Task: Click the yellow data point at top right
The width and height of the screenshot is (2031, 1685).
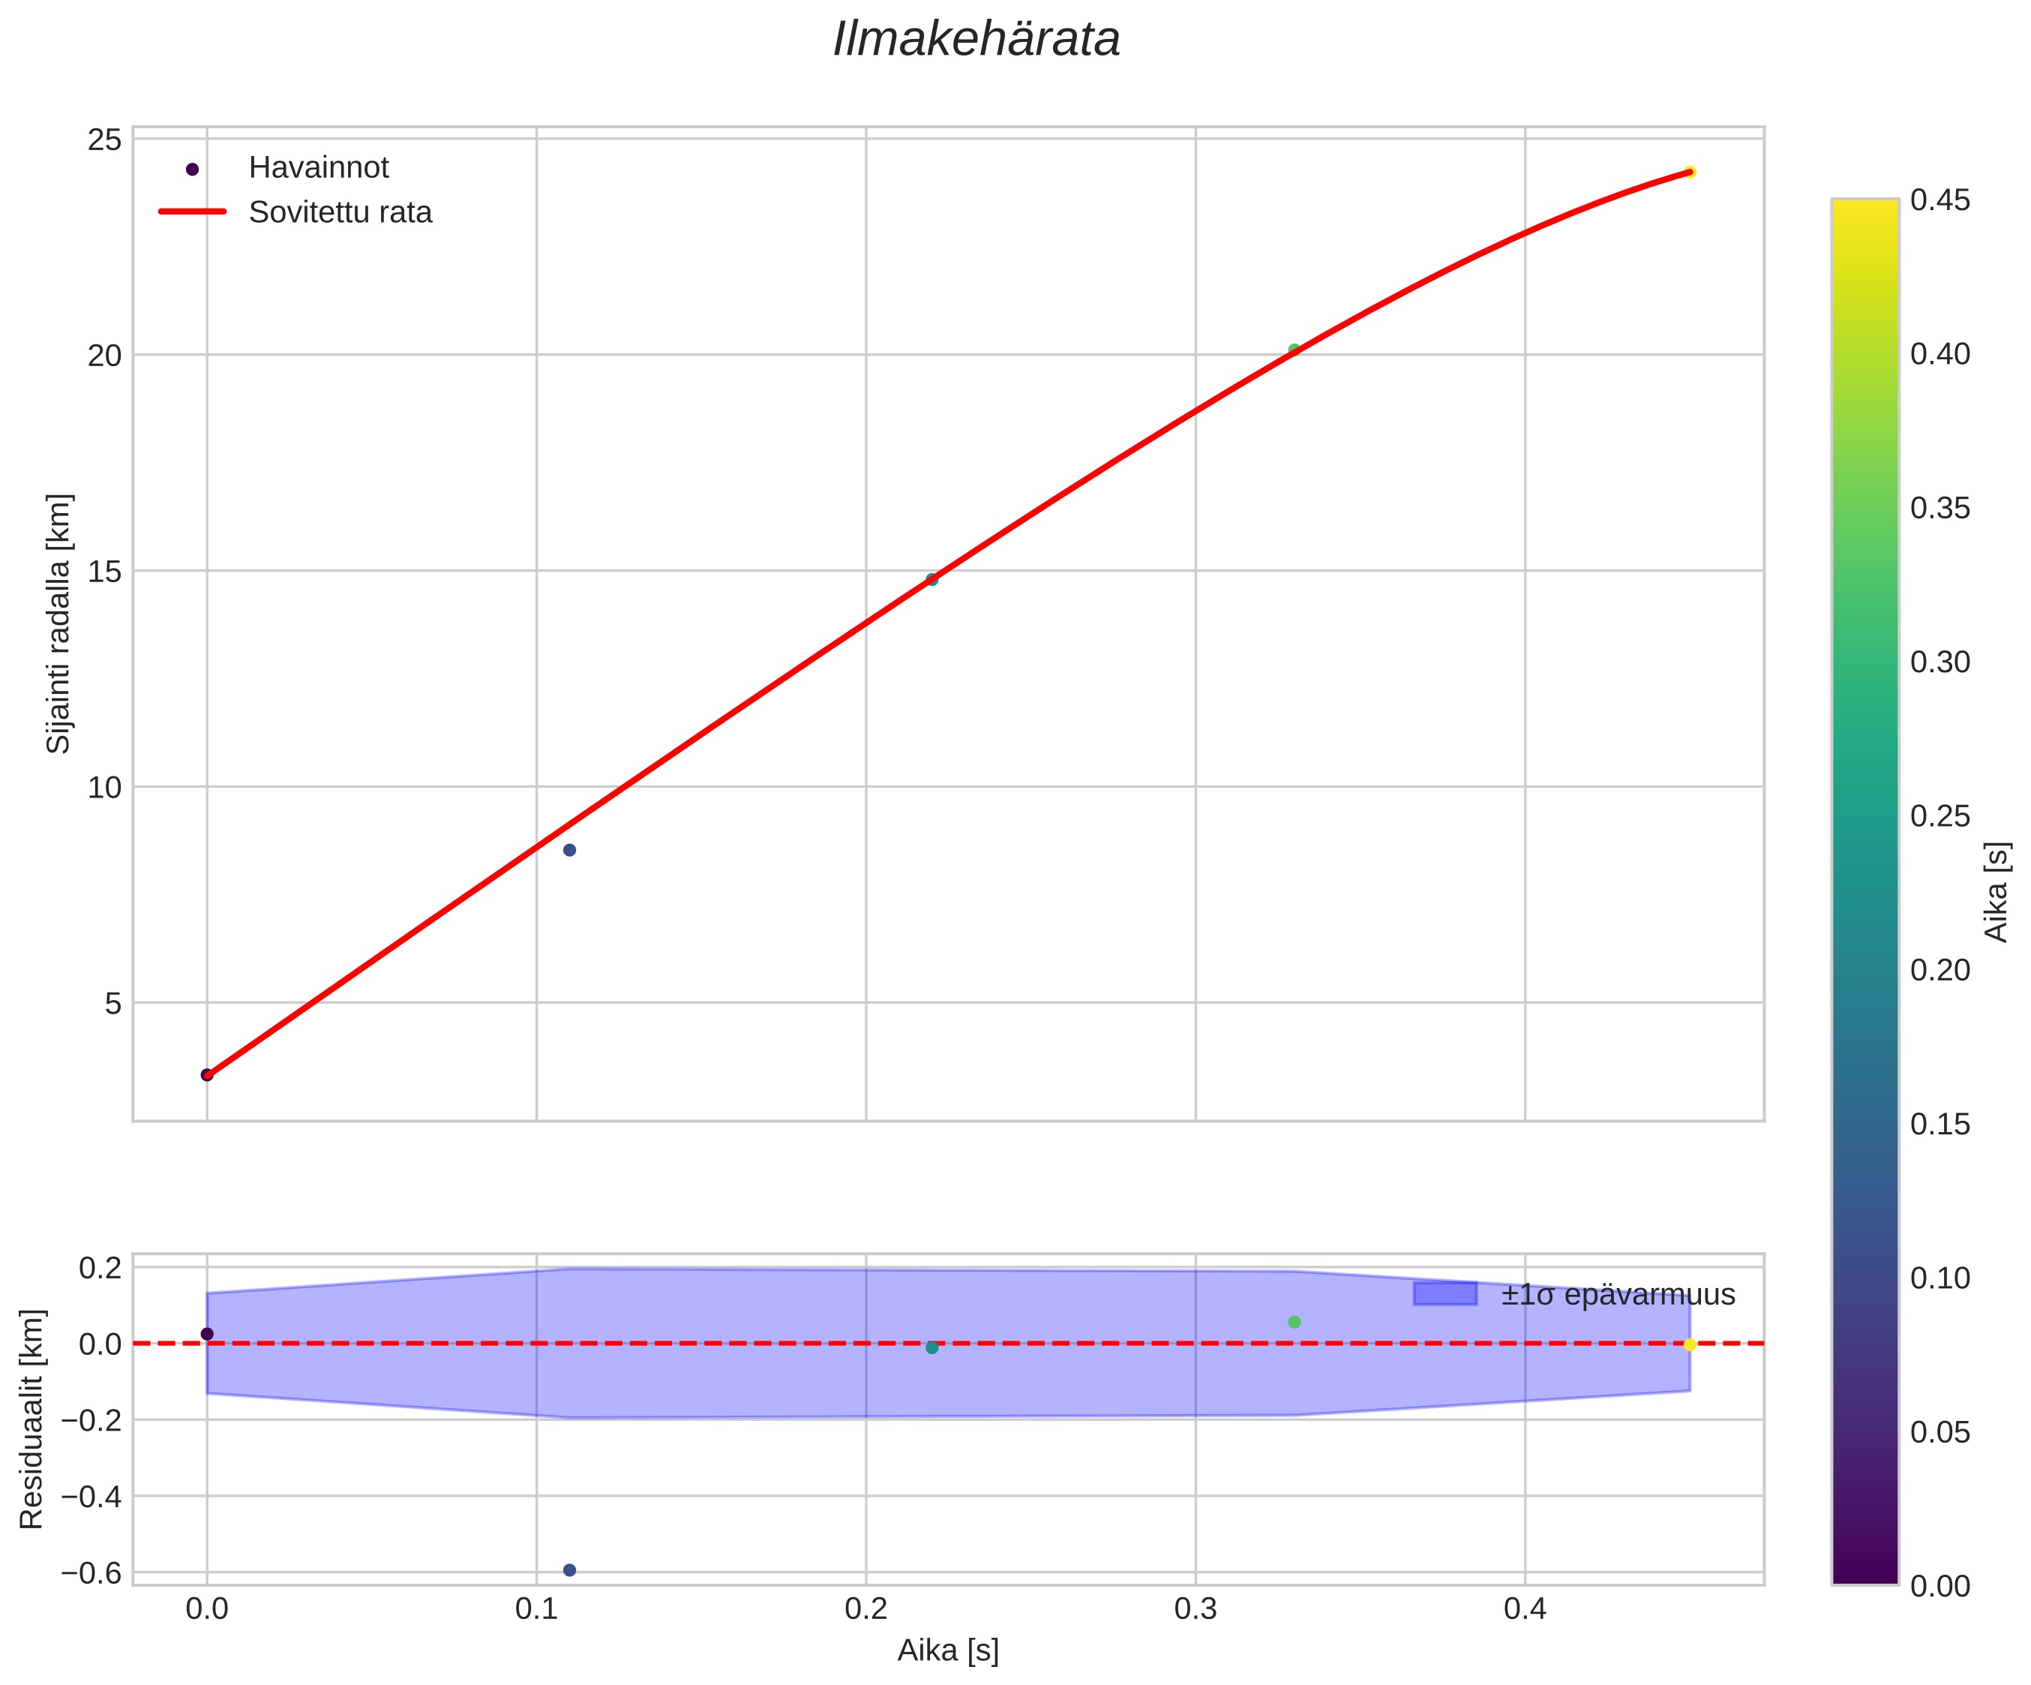Action: (1690, 172)
